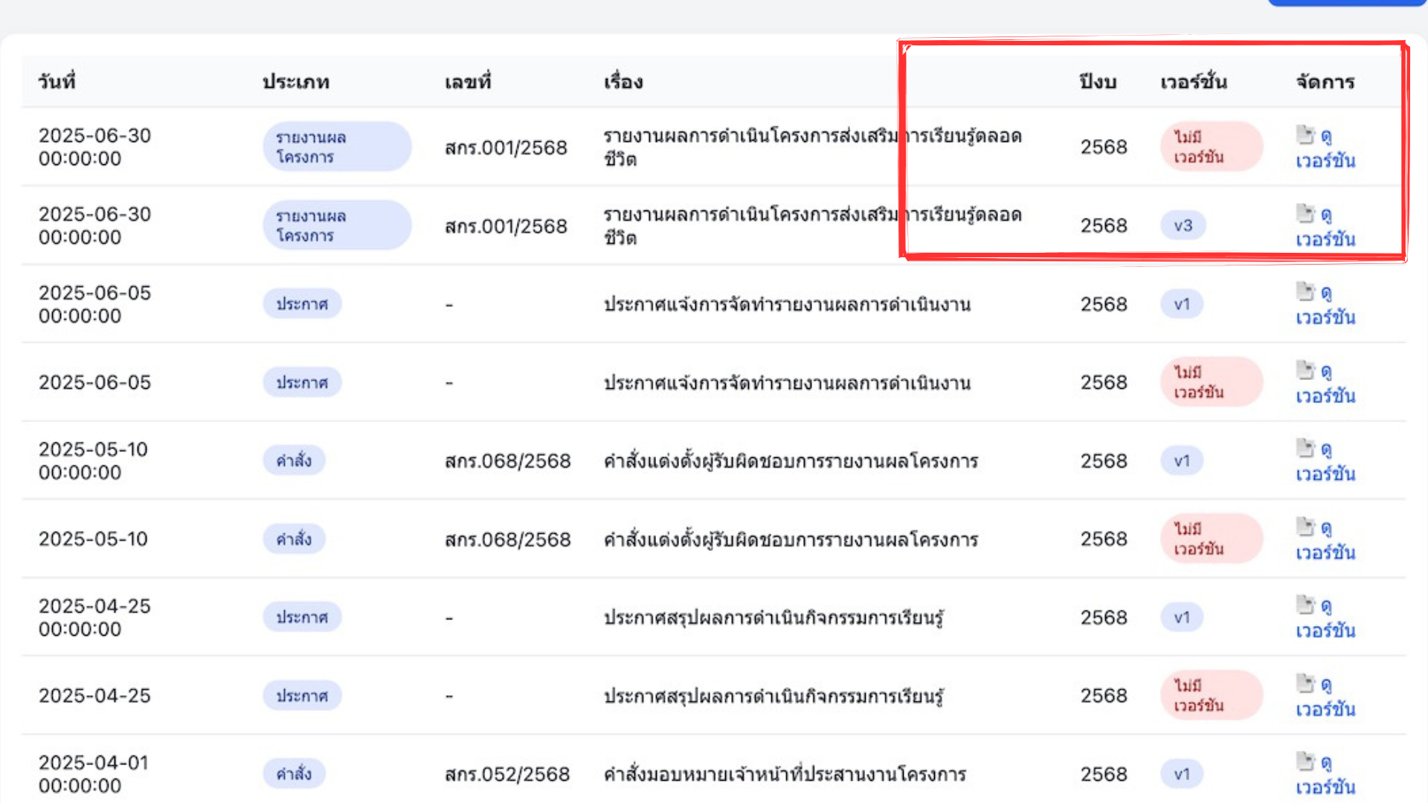Viewport: 1428px width, 803px height.
Task: Click the ประเภท column header
Action: coord(296,82)
